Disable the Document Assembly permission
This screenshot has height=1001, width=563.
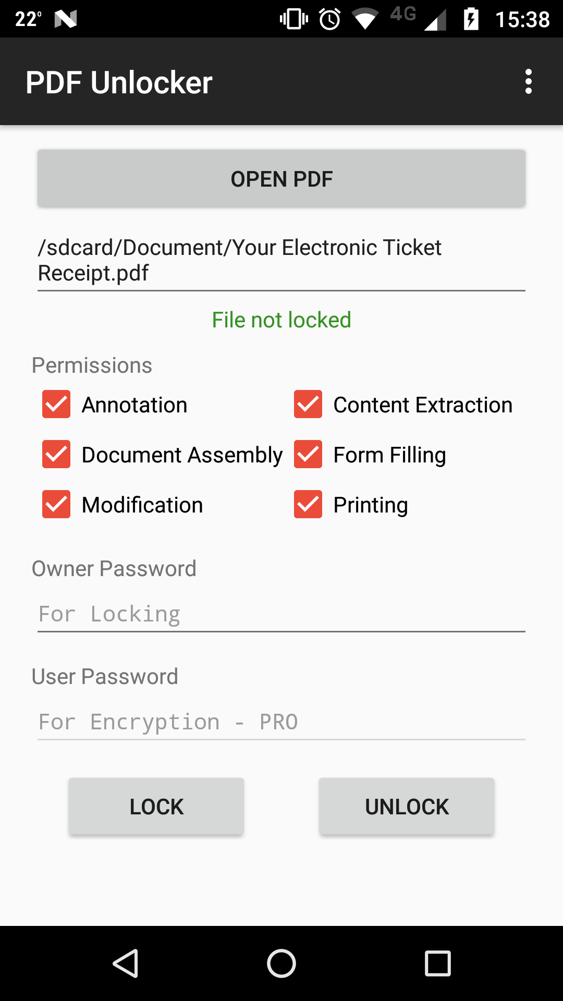tap(56, 454)
